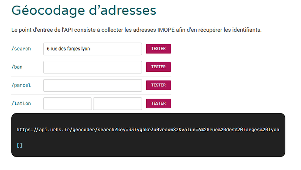Click into the empty /ban input field
301x170 pixels.
click(92, 67)
